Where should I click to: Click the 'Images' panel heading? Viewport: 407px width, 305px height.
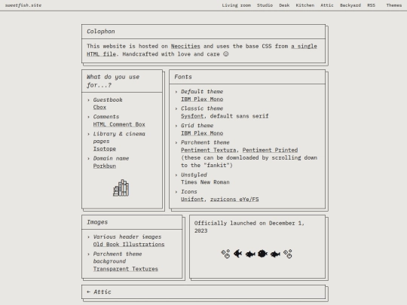pos(97,222)
